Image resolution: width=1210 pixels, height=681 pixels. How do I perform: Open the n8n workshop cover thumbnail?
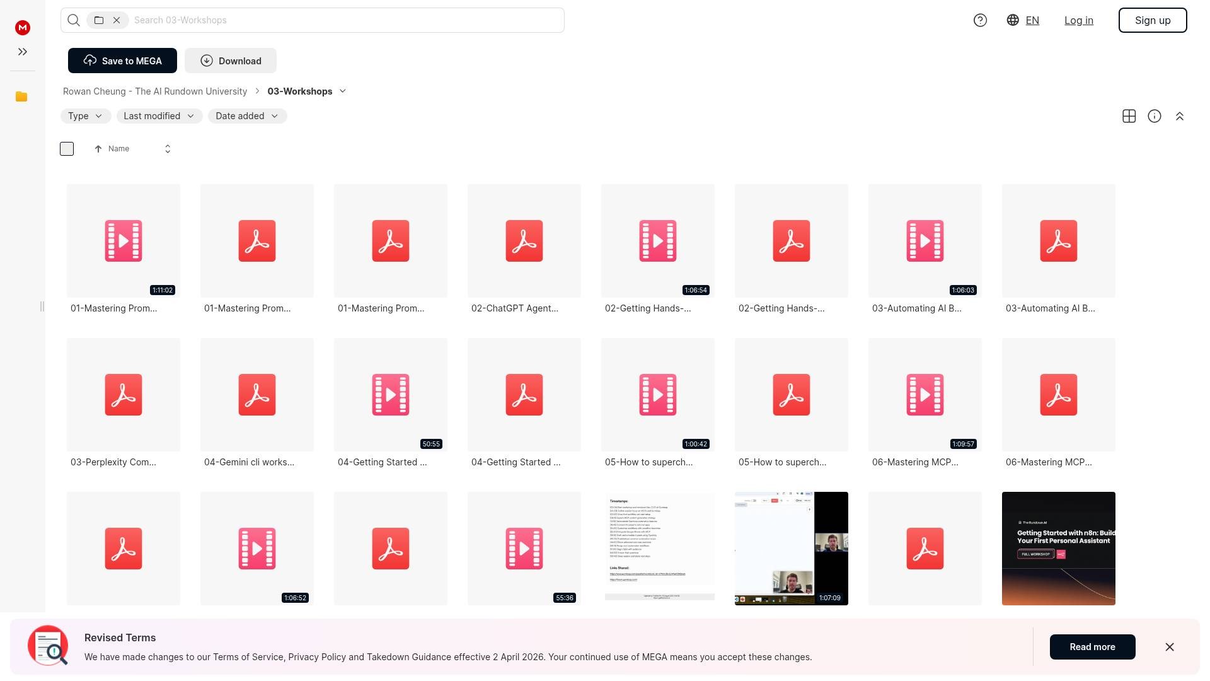1058,548
